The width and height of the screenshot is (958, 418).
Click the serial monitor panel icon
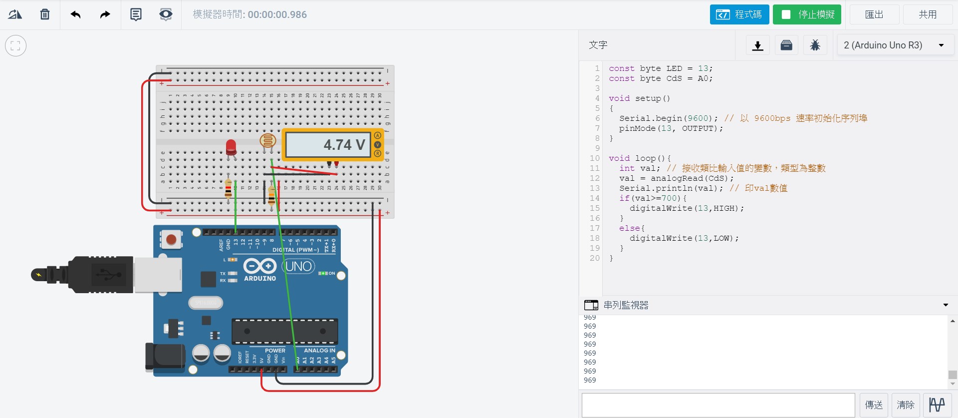[x=591, y=305]
